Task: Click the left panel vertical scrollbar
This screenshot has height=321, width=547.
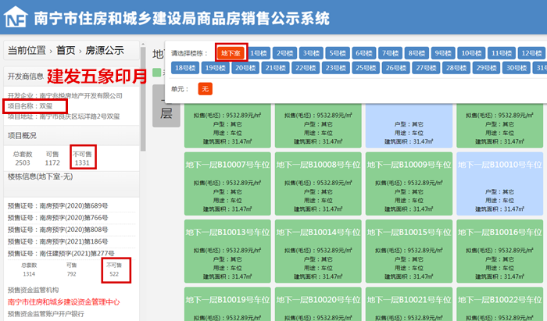Action: (x=143, y=98)
